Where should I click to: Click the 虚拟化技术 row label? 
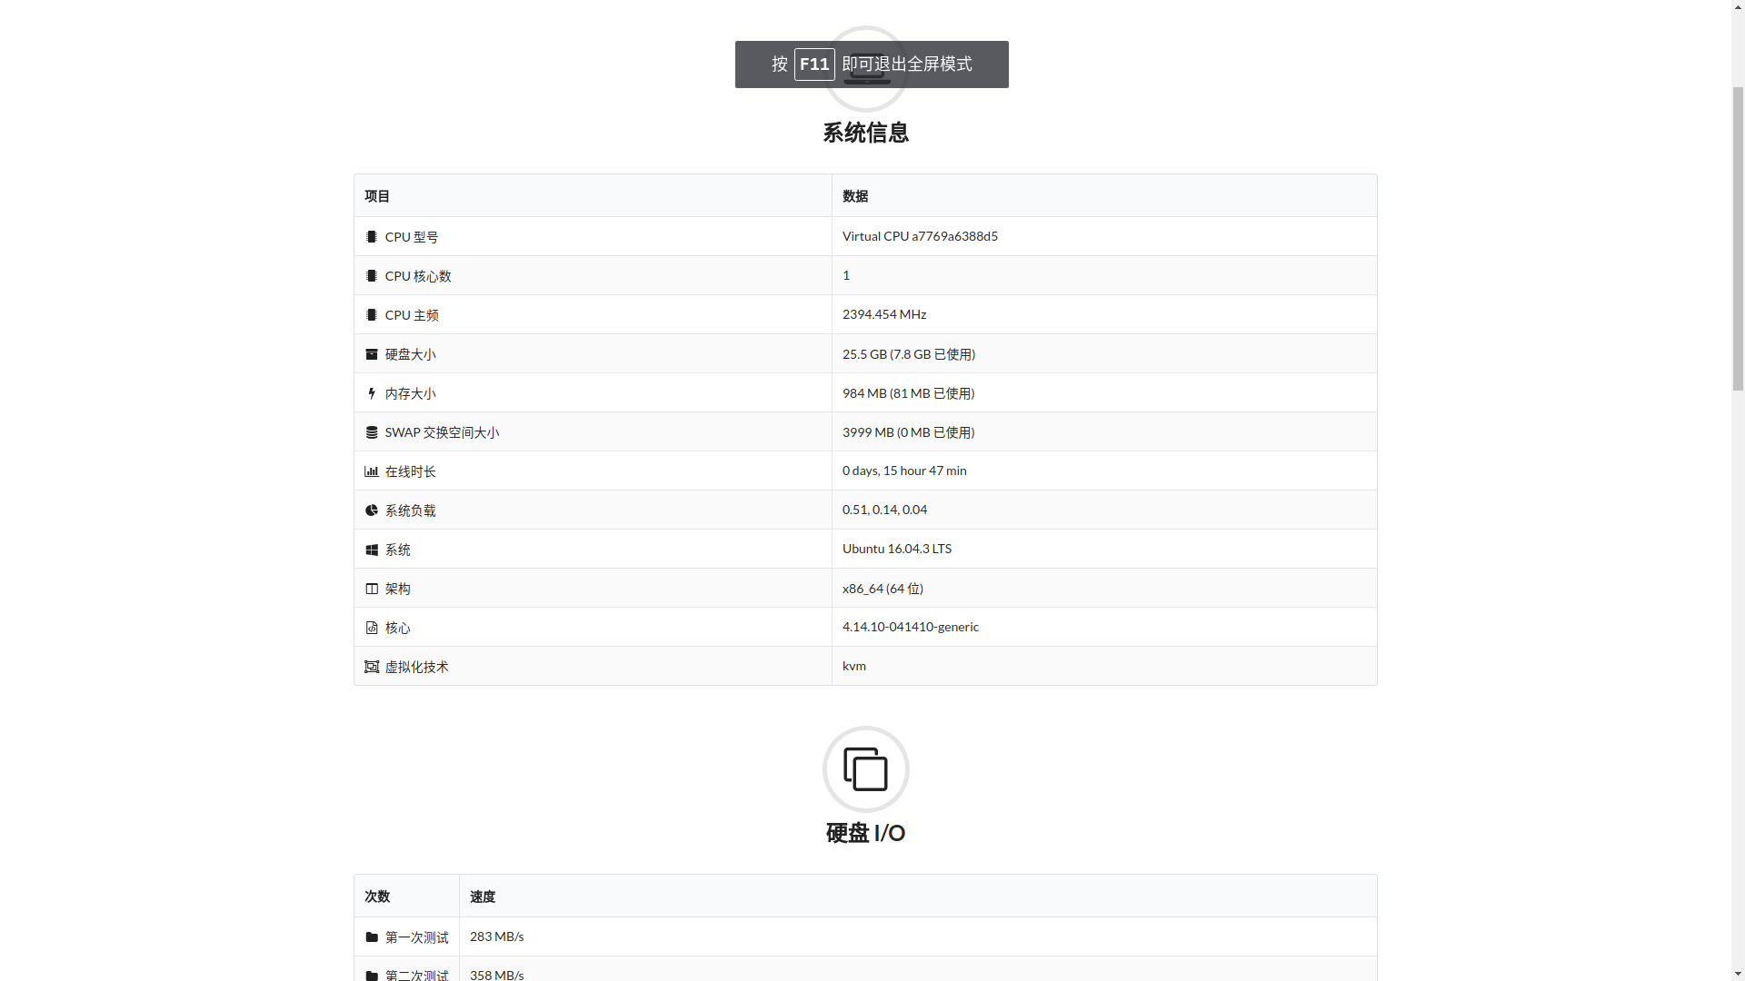(416, 667)
